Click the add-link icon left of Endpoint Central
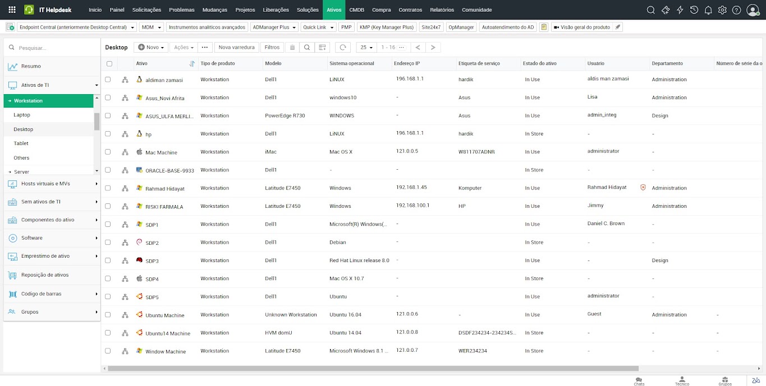The width and height of the screenshot is (766, 386). click(10, 27)
